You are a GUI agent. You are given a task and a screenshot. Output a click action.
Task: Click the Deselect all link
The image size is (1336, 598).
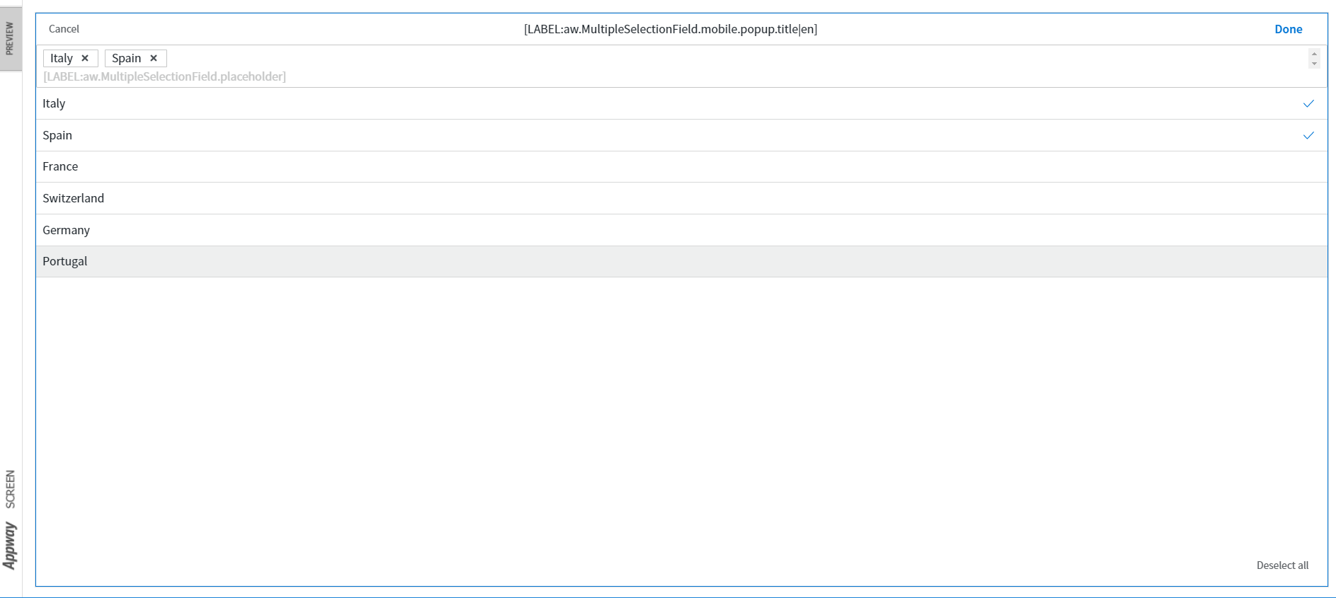1281,565
